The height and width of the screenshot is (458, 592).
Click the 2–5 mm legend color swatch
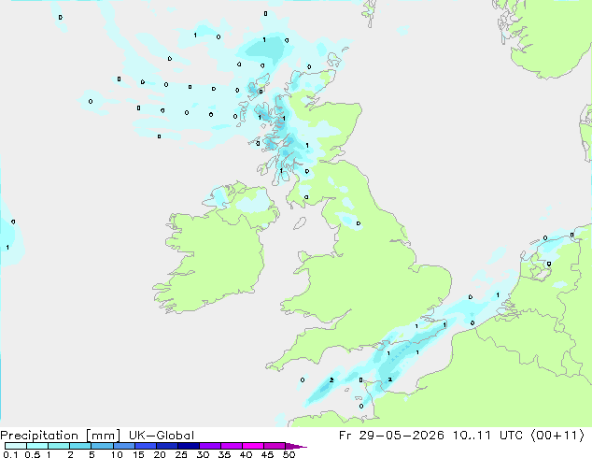pyautogui.click(x=80, y=446)
